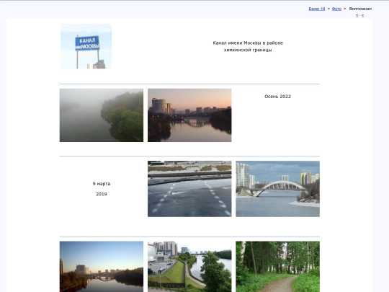The image size is (389, 292).
Task: Open the foggy canal photo
Action: (x=102, y=115)
